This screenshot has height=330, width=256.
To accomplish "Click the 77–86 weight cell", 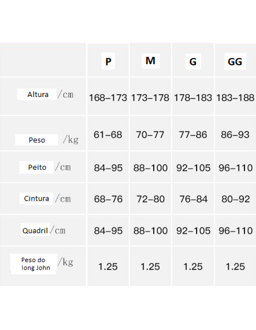I will coord(193,135).
